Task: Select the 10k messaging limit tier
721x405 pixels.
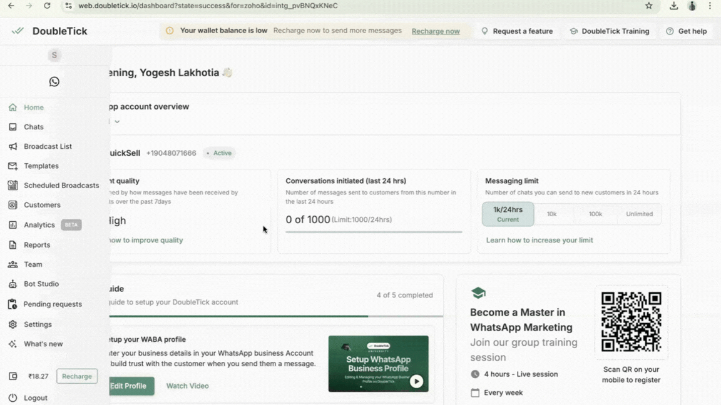Action: tap(551, 214)
